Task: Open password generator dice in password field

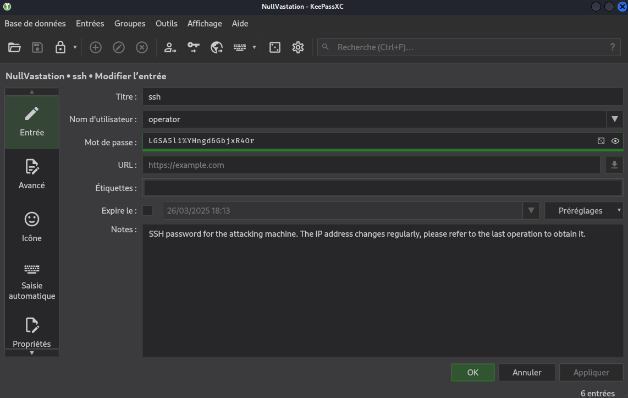Action: [x=601, y=141]
